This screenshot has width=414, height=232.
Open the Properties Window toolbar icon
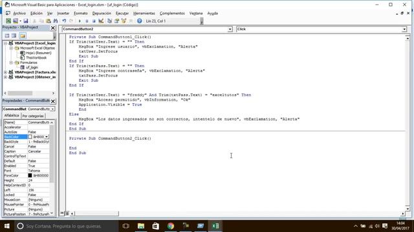pyautogui.click(x=116, y=21)
